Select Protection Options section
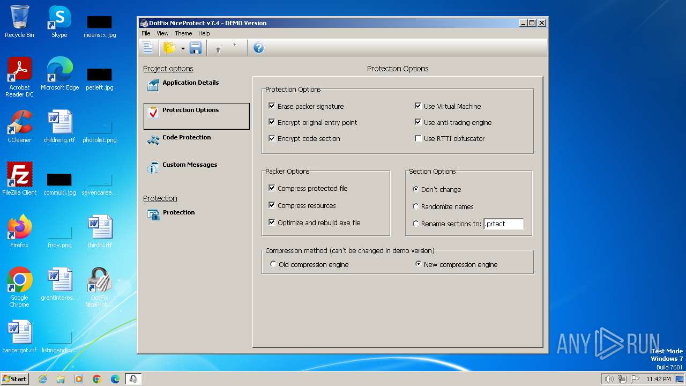The width and height of the screenshot is (686, 386). click(x=196, y=116)
